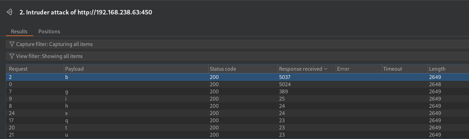Select request 21 with payload u
The width and height of the screenshot is (469, 139).
[238, 135]
